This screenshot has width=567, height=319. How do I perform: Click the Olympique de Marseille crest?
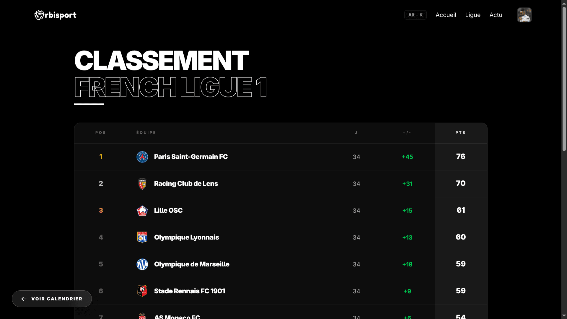(x=142, y=264)
